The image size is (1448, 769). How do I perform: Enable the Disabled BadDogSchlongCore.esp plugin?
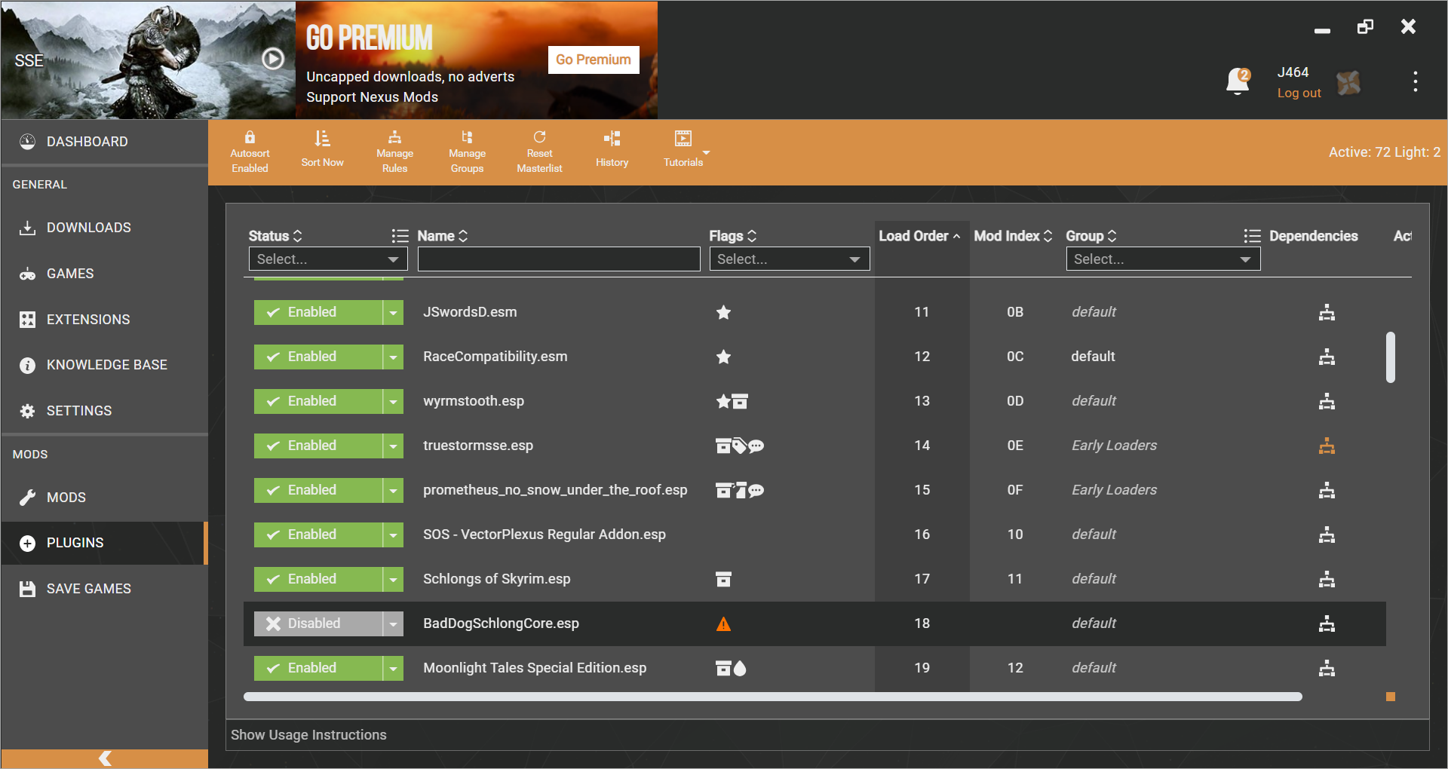pyautogui.click(x=318, y=623)
